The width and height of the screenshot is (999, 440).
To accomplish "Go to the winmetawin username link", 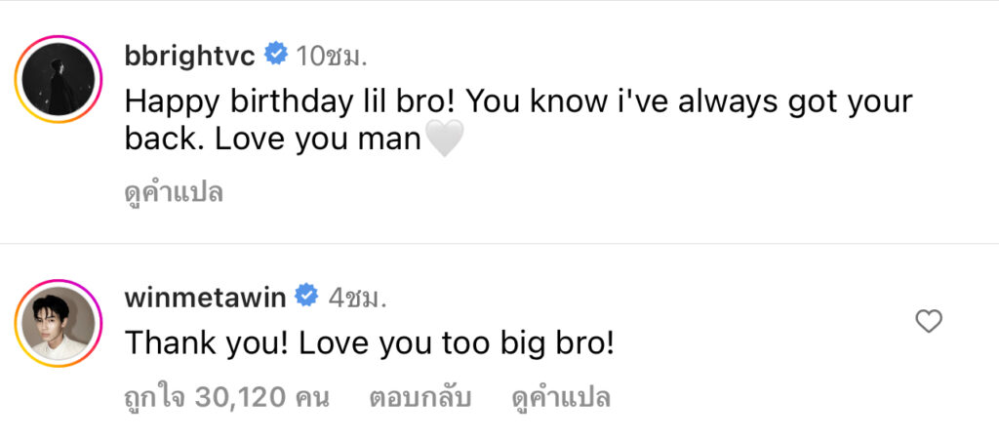I will click(206, 298).
